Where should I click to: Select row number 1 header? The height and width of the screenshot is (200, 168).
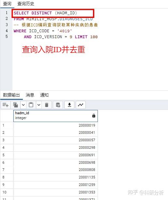(x=7, y=125)
